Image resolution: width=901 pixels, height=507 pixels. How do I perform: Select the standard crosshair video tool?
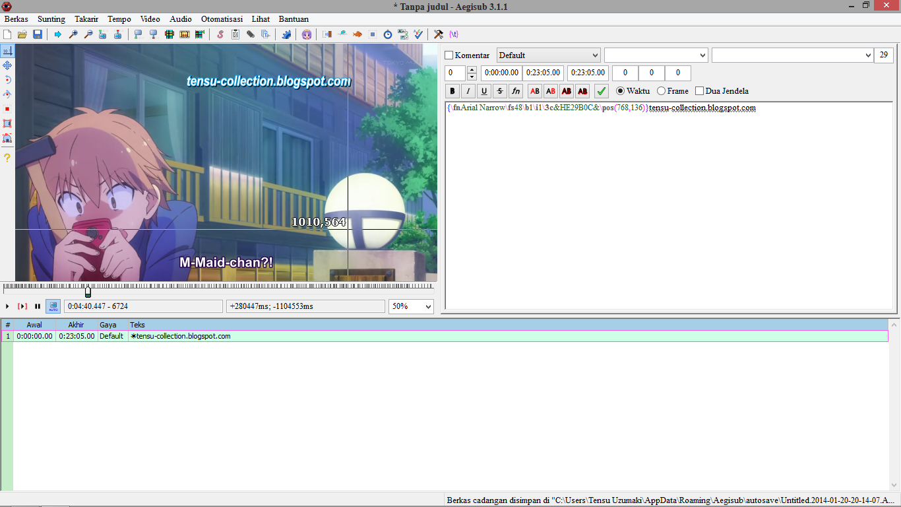[7, 51]
